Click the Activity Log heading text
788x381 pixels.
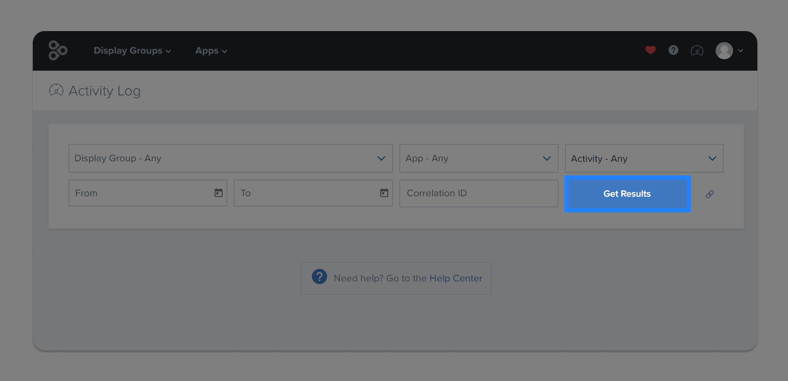pyautogui.click(x=104, y=91)
